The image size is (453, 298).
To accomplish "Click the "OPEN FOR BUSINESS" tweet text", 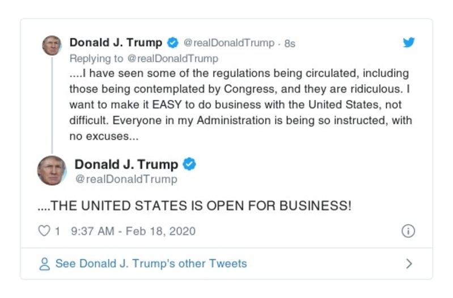I will click(194, 205).
